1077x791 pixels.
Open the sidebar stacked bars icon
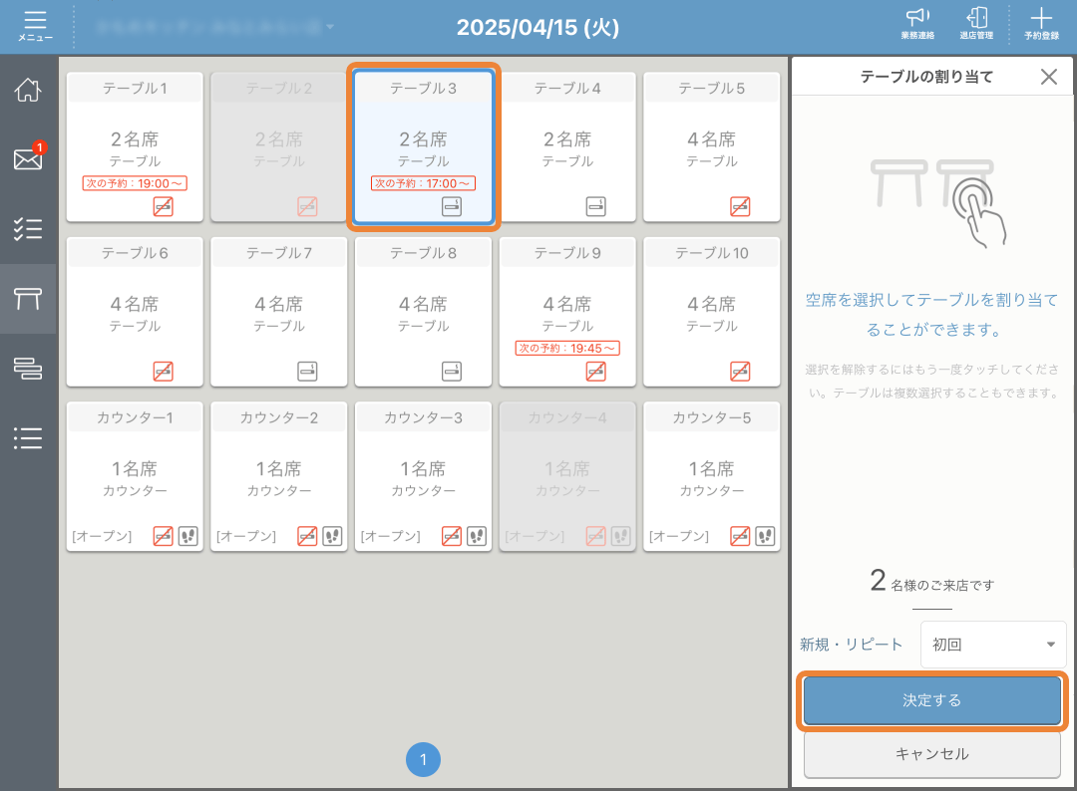coord(28,369)
